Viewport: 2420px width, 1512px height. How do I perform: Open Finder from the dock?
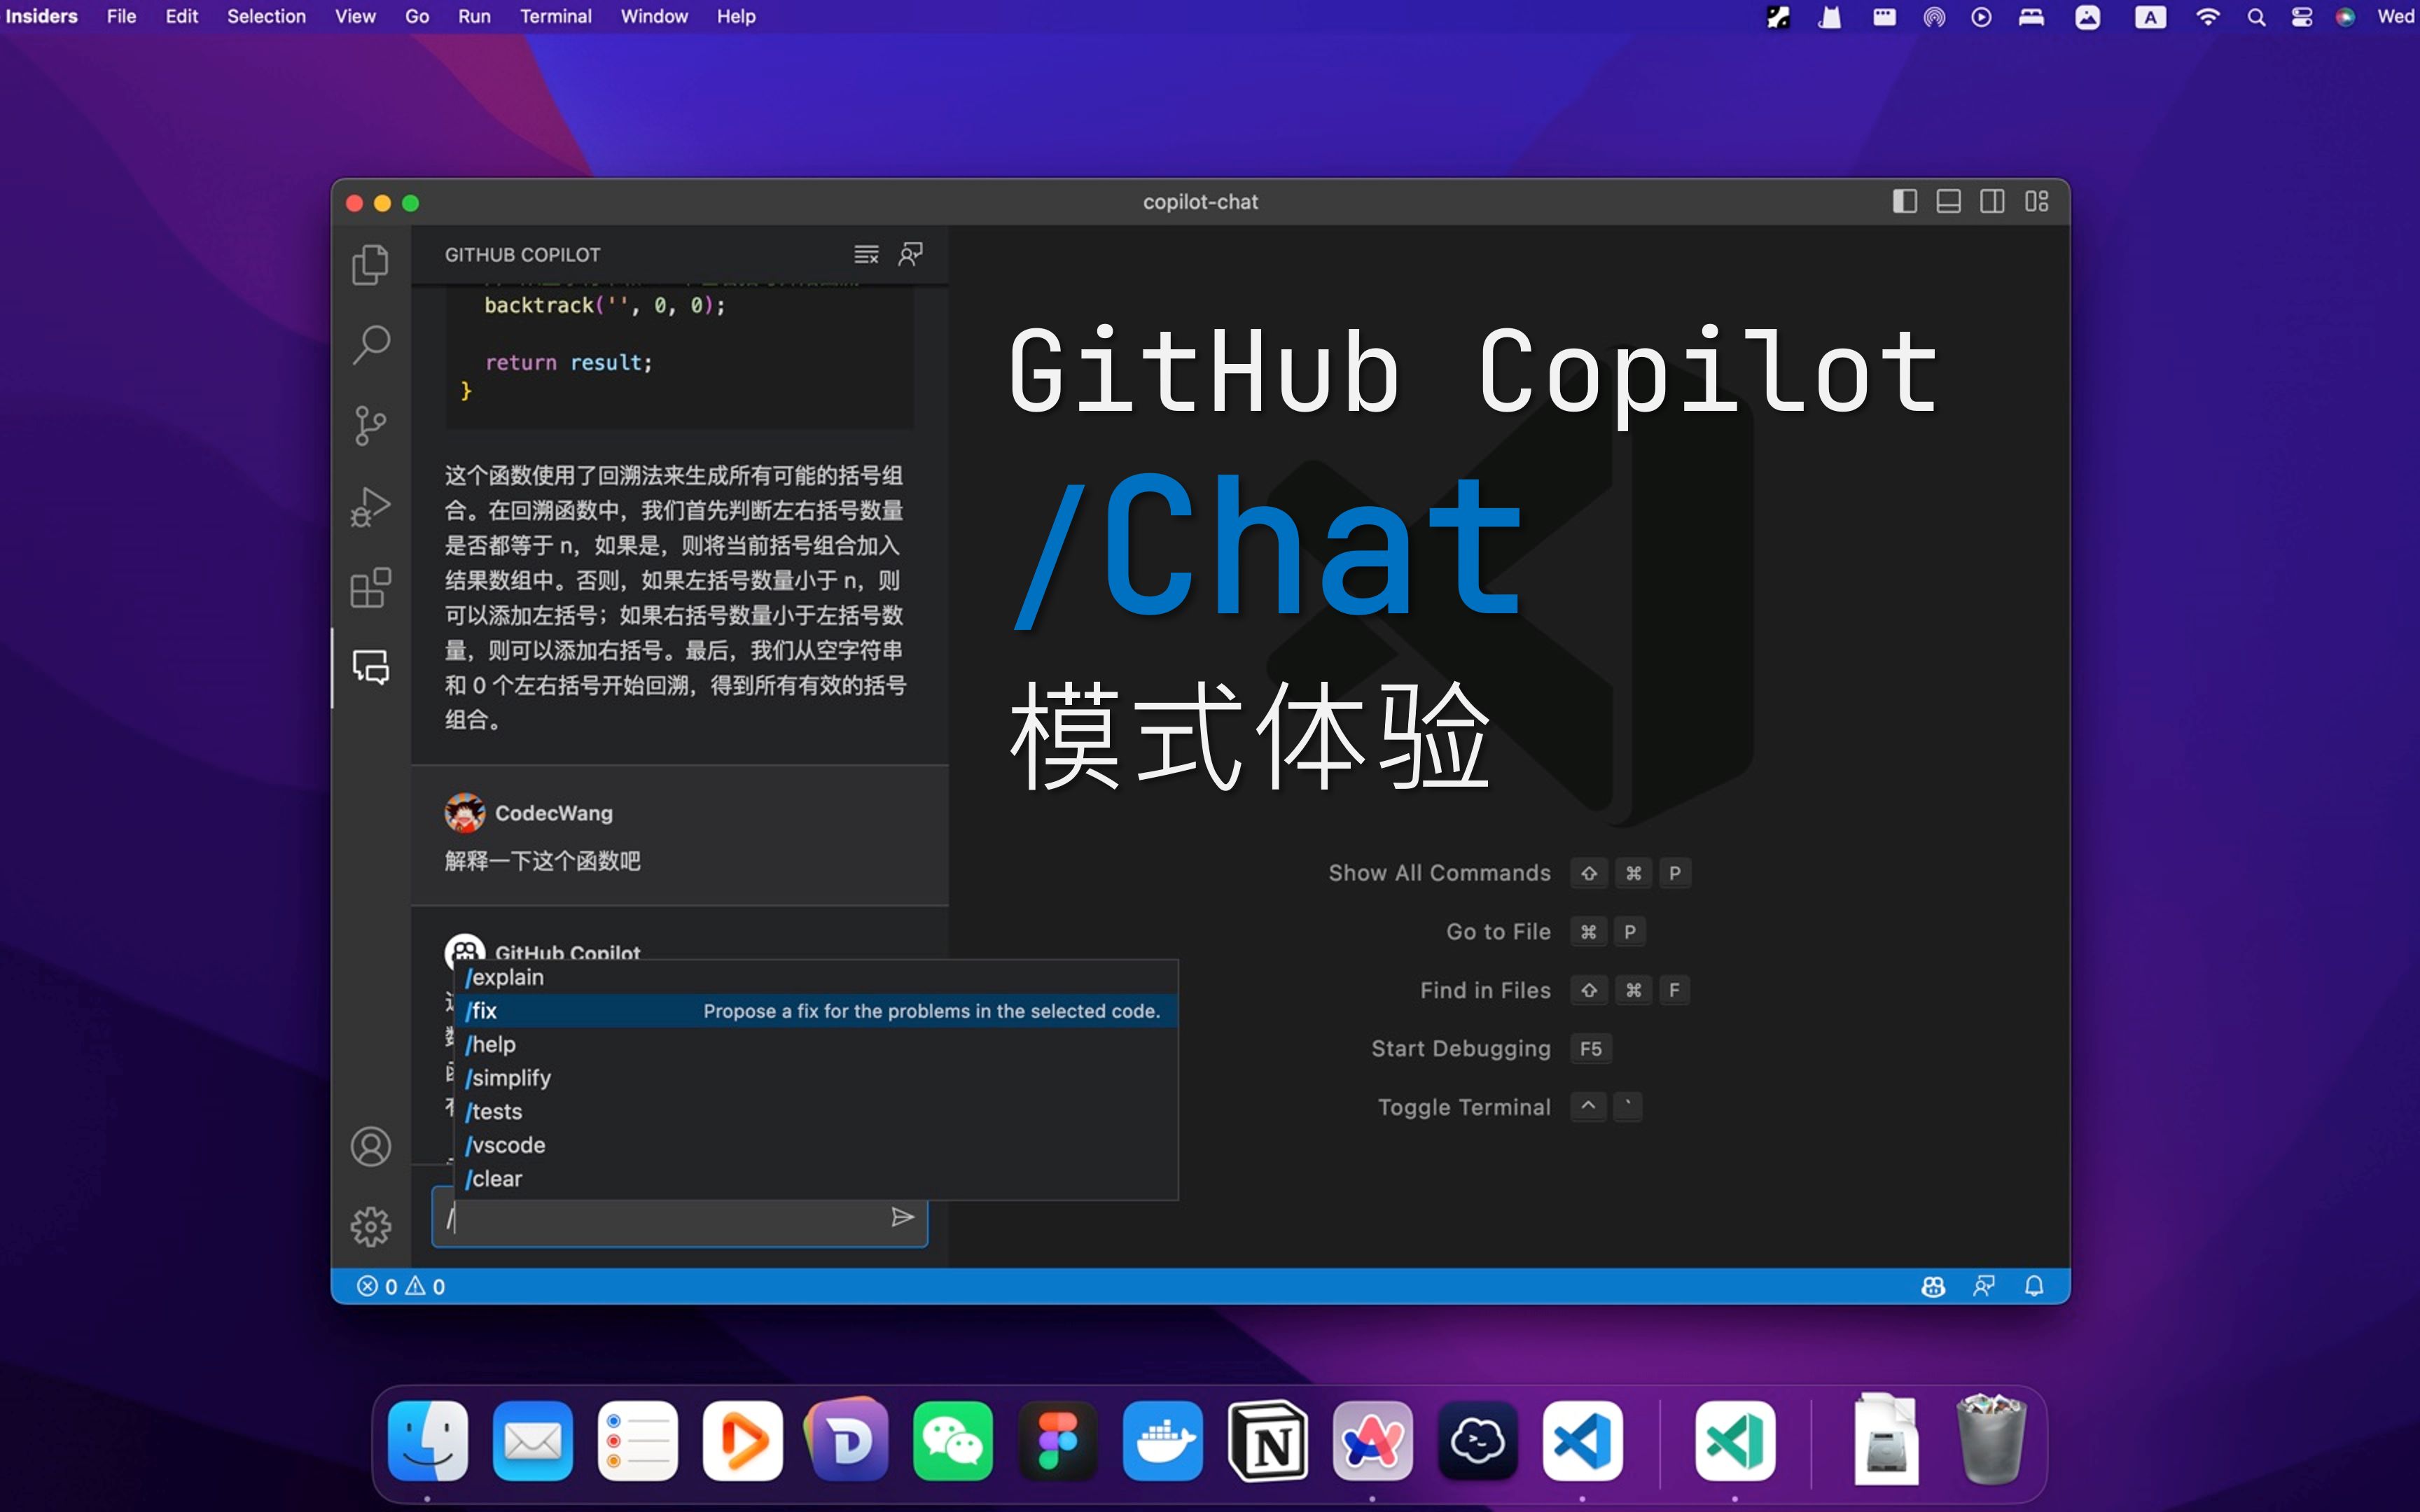(x=428, y=1441)
